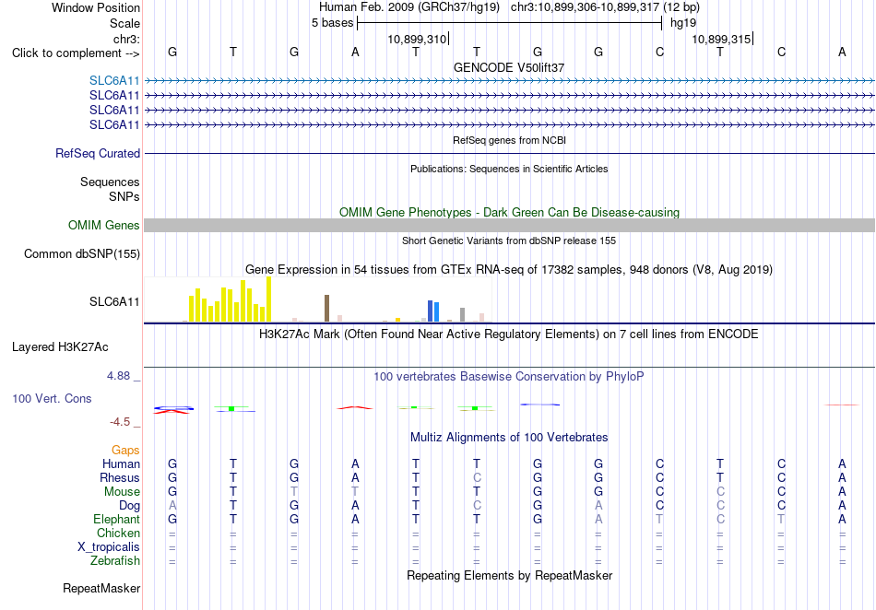
Task: Click the 'RefSeq genes from NCBI' title
Action: [x=509, y=140]
